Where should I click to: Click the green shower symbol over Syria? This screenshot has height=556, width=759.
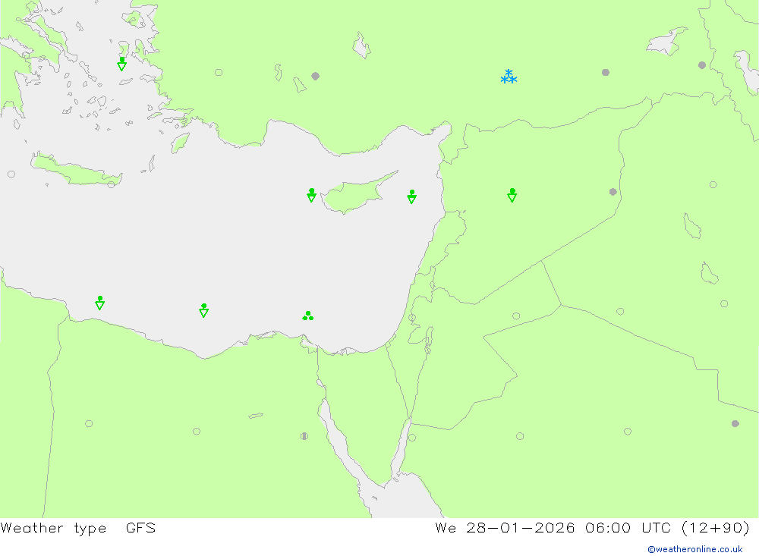pos(512,195)
